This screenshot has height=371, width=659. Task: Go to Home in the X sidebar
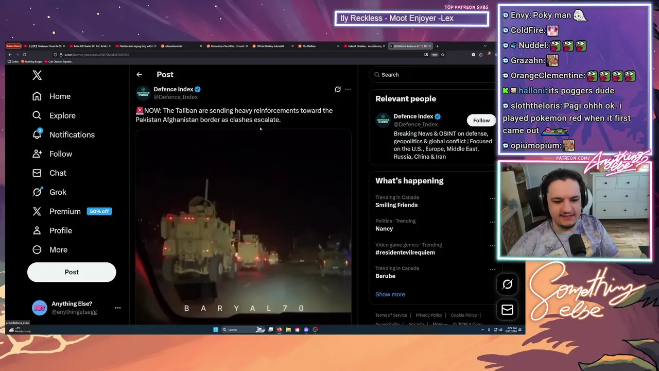[51, 96]
